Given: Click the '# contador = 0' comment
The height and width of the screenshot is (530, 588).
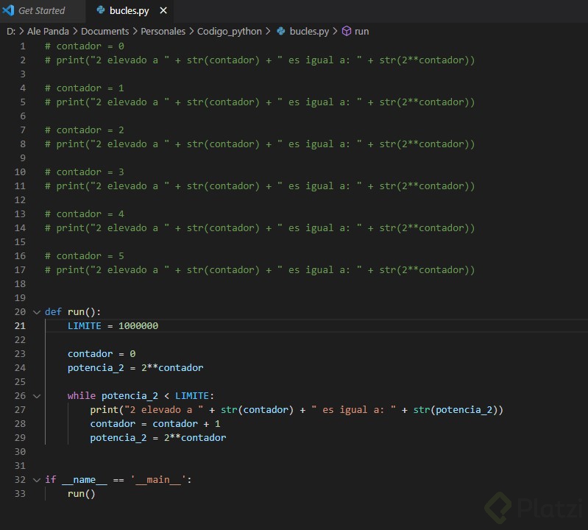Looking at the screenshot, I should tap(85, 46).
